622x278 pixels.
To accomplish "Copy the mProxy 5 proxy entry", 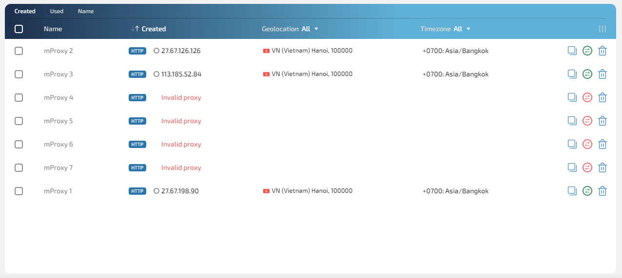I will tap(572, 120).
